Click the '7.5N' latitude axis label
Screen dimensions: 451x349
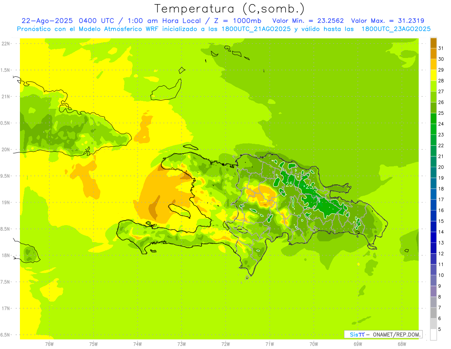[x=6, y=282]
